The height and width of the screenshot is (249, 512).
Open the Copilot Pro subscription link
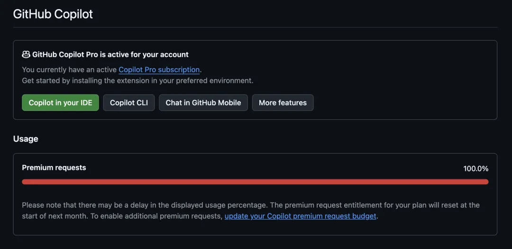coord(159,70)
